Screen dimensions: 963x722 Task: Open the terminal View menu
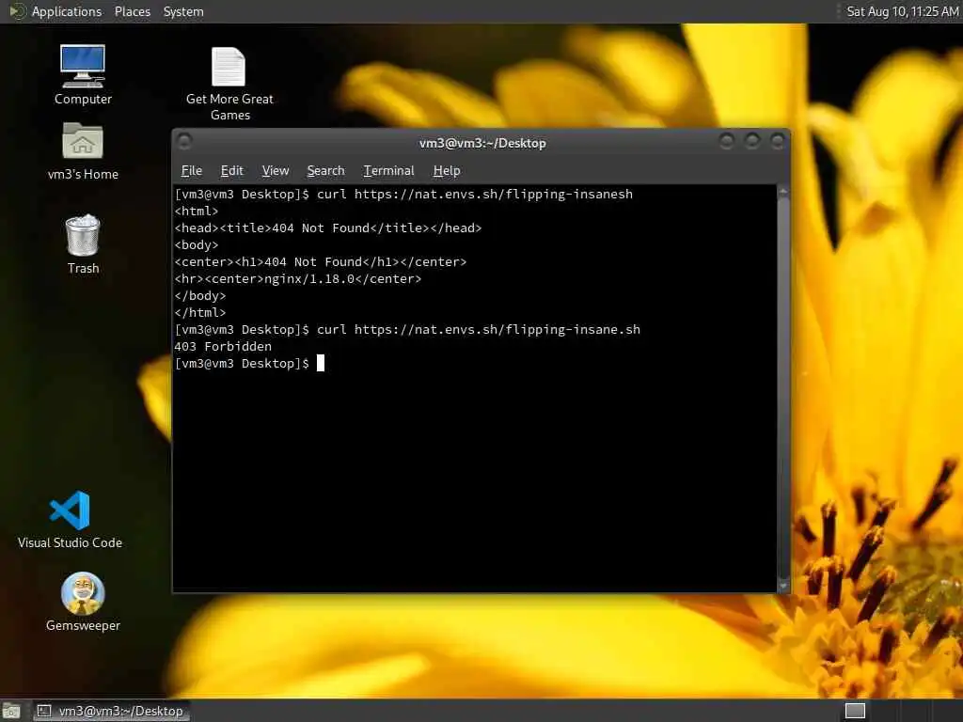pos(276,171)
